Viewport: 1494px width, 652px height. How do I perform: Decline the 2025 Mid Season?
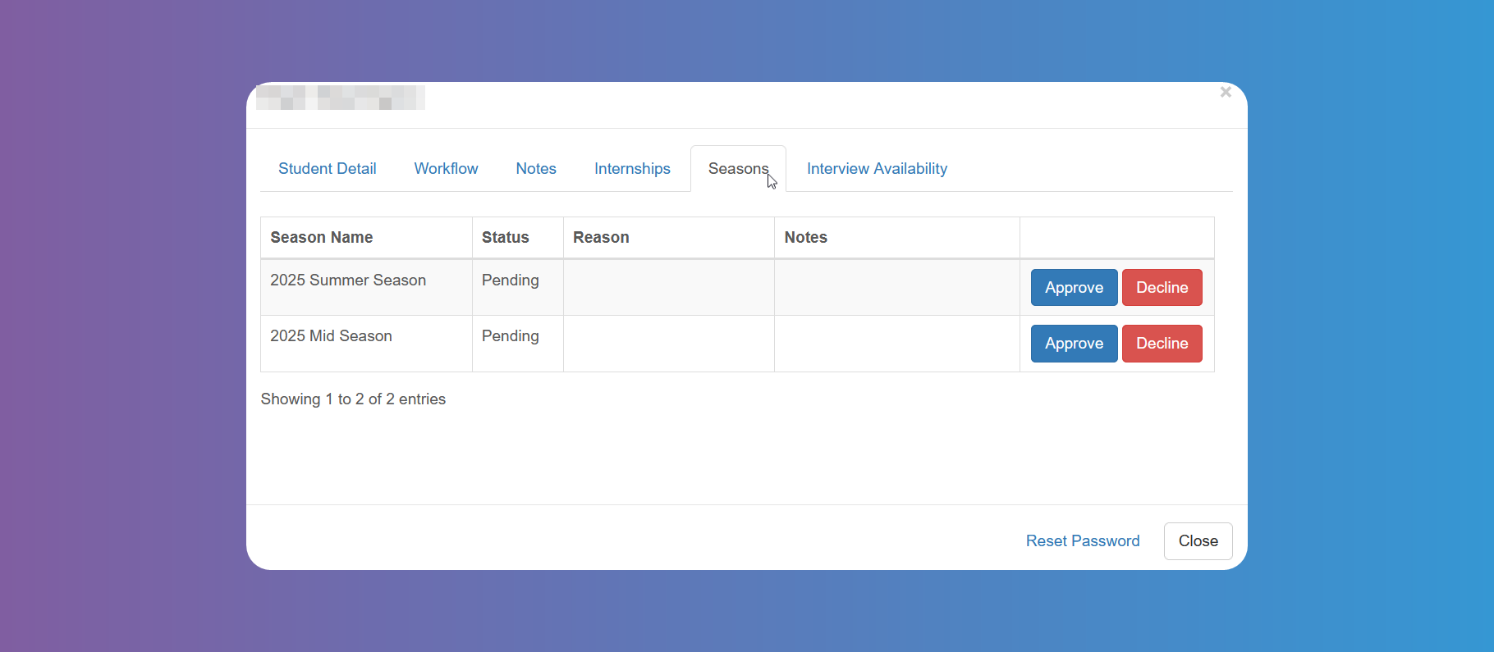click(1162, 344)
